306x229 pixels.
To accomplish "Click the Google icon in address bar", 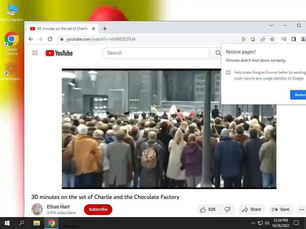I will tap(243, 39).
